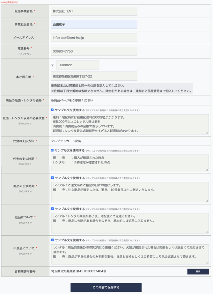The height and width of the screenshot is (295, 213).
Task: Toggle サンプル文を使用する checkbox for 商品の引渡時期
Action: pyautogui.click(x=52, y=178)
